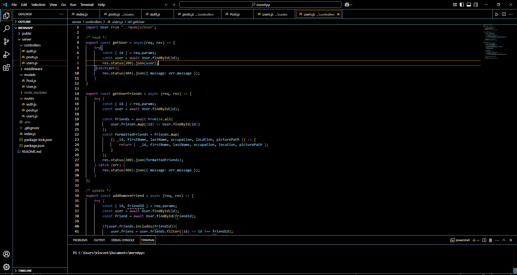
Task: Open the Manage gear menu
Action: coord(6,267)
